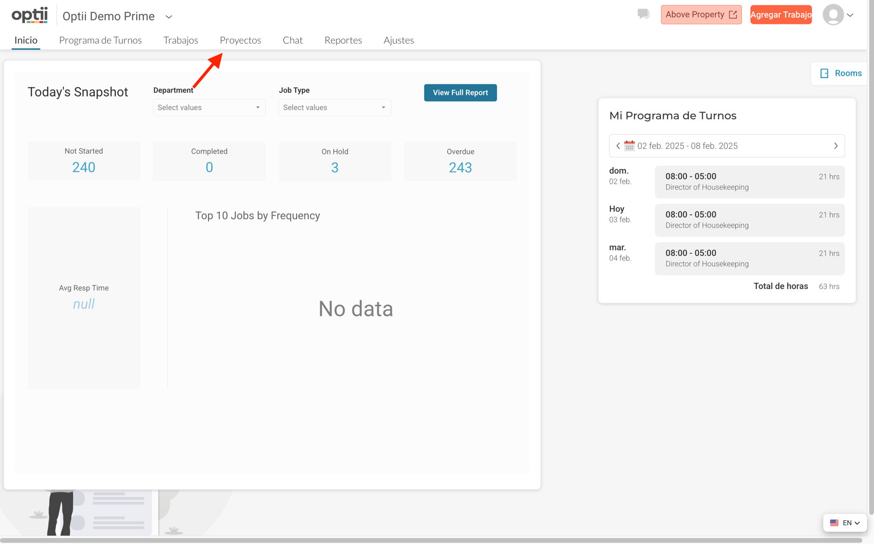The width and height of the screenshot is (874, 544).
Task: Click the US flag language icon
Action: click(834, 523)
